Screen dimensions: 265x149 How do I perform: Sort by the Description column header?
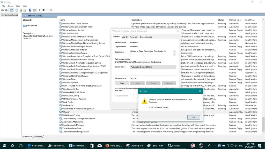click(174, 20)
